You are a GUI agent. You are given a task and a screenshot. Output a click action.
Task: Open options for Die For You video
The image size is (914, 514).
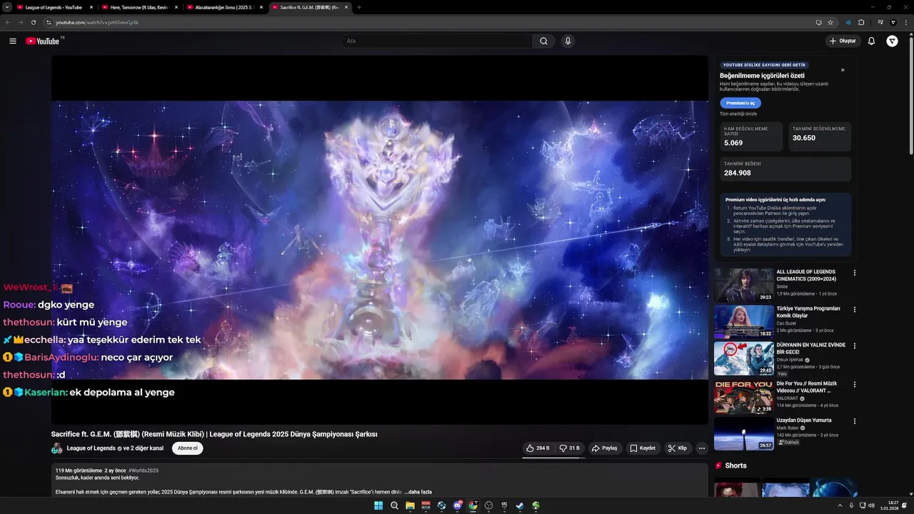tap(855, 384)
